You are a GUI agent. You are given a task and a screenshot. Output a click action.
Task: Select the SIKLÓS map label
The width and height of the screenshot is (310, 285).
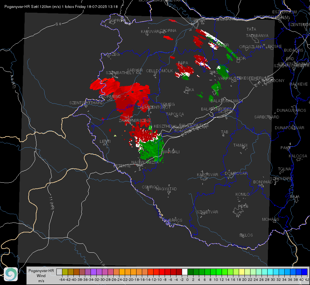point(246,235)
